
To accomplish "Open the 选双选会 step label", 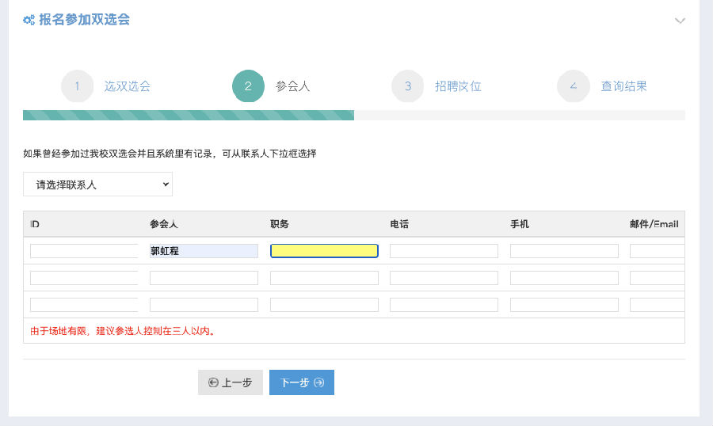I will pos(128,86).
